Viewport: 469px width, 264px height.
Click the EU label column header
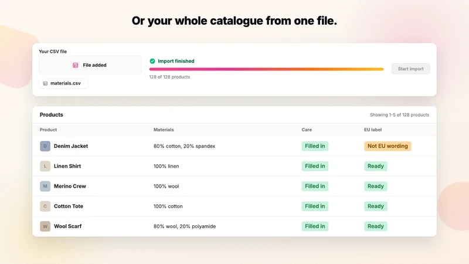(x=373, y=130)
